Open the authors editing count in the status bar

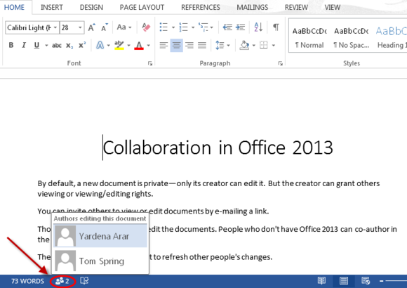62,281
